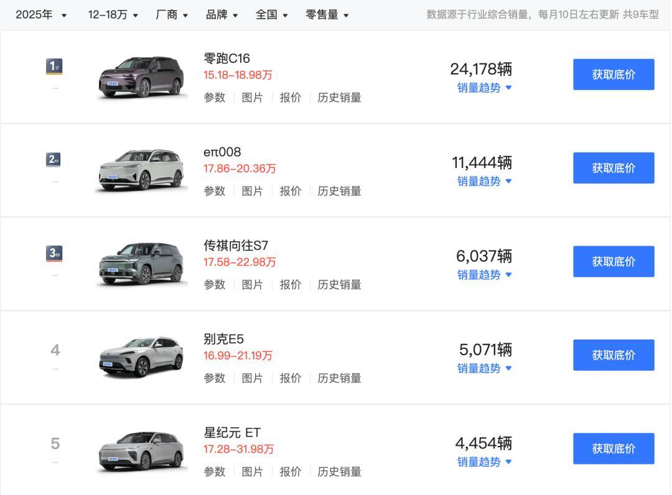Show 销量趋势 for 传祺向往S7
Viewport: 672px width, 495px height.
484,275
